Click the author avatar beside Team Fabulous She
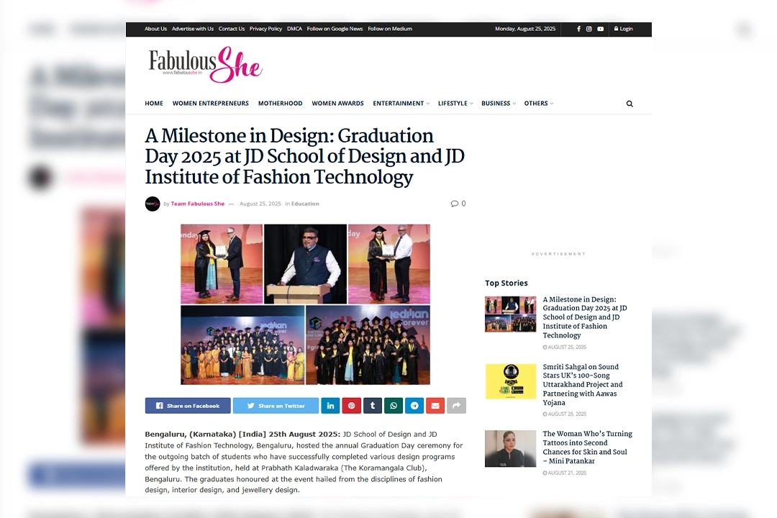Image resolution: width=777 pixels, height=518 pixels. (x=153, y=204)
